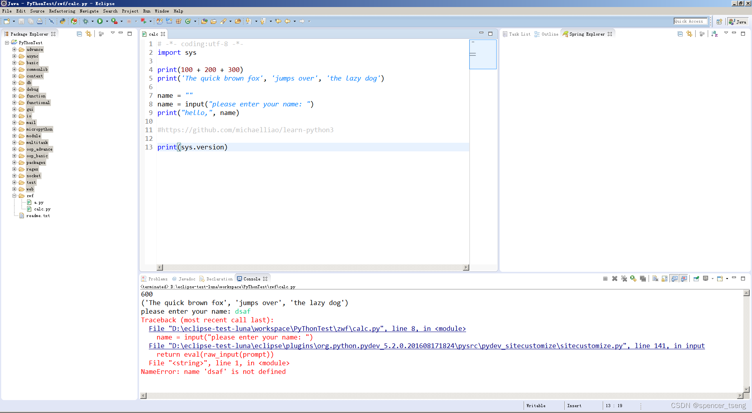Sort Spring Explorer alphabetically icon

(714, 34)
